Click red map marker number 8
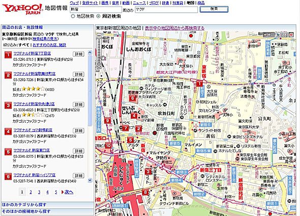 145,192
